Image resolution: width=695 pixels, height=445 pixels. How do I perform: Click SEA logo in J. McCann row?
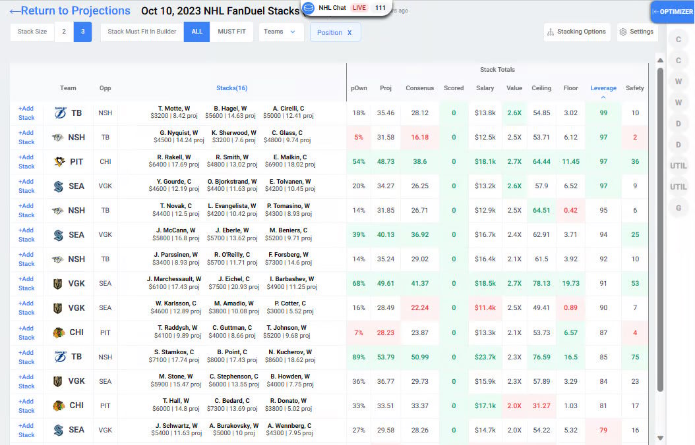coord(59,235)
